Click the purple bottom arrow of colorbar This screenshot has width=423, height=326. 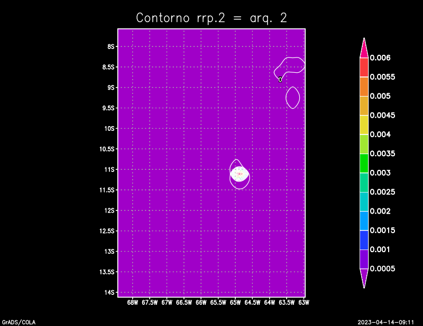[x=364, y=279]
